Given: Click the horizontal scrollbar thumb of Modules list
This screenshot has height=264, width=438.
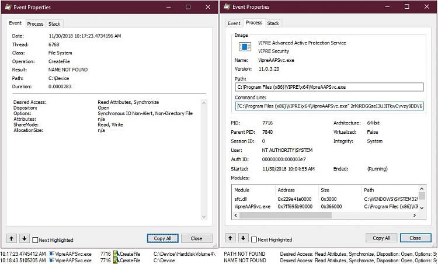Looking at the screenshot, I should click(x=285, y=215).
